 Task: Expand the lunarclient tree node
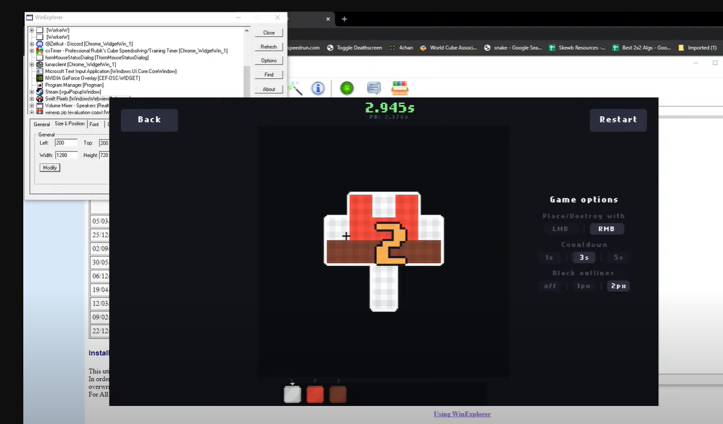[x=32, y=65]
